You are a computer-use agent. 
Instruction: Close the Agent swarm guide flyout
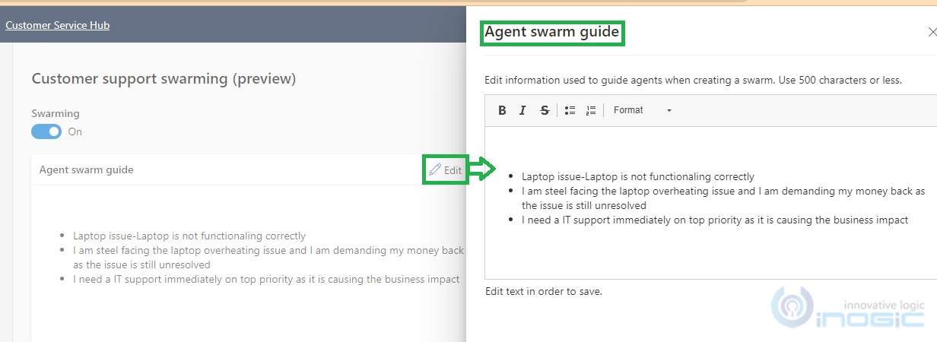tap(932, 32)
